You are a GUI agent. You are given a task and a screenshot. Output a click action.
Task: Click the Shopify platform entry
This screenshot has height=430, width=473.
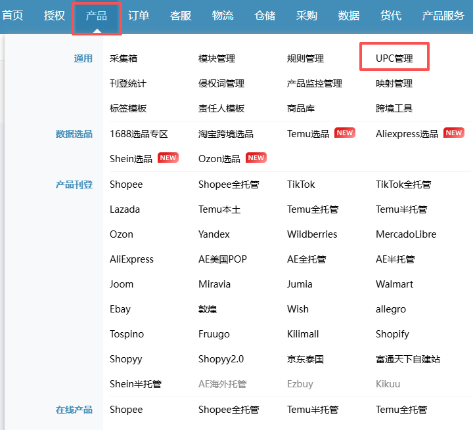[x=392, y=334]
